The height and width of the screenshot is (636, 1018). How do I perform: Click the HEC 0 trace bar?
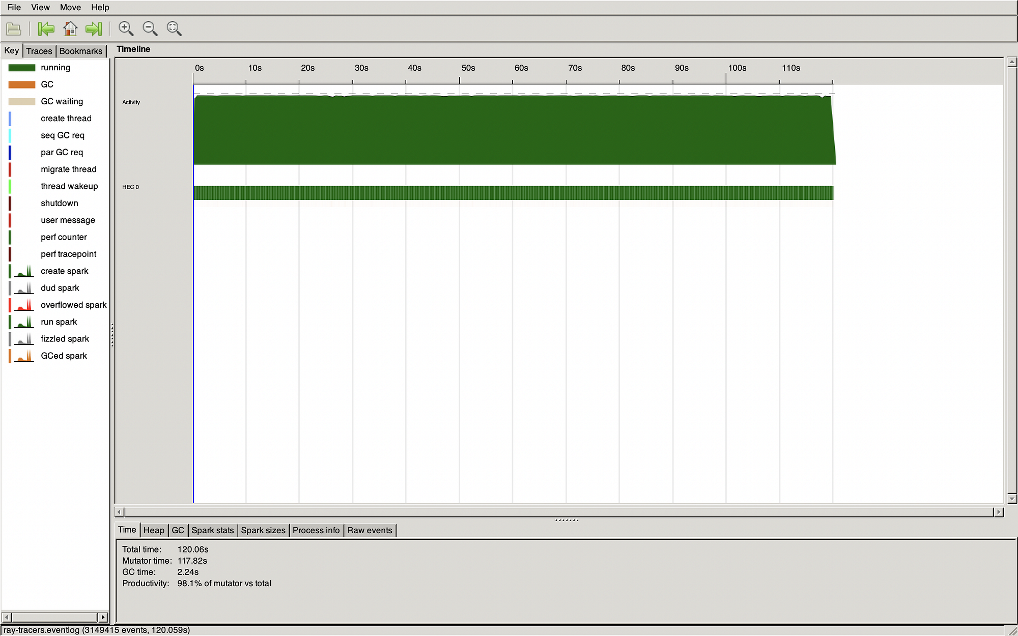click(x=513, y=193)
